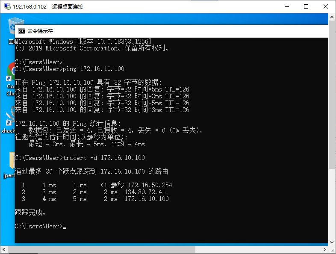Click the horizontal scrollbar right arrow

click(x=324, y=249)
